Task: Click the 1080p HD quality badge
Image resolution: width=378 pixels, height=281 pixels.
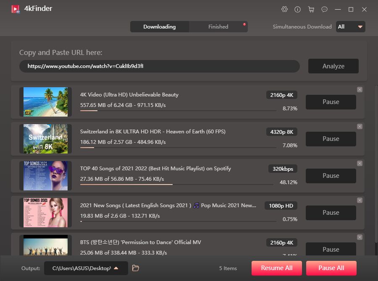Action: click(x=281, y=206)
